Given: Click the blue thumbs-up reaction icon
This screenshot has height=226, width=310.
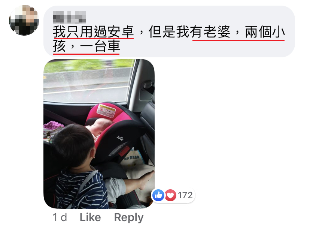Looking at the screenshot, I should tap(158, 195).
